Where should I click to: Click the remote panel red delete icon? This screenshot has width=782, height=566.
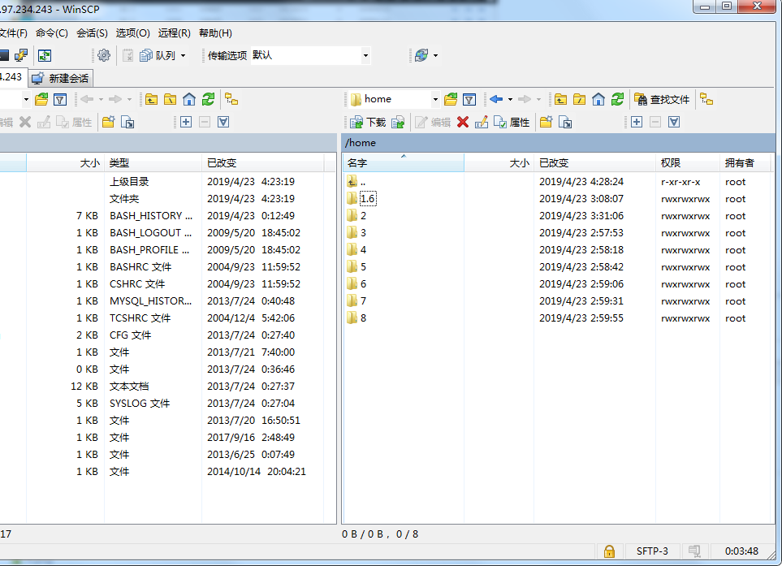click(x=463, y=123)
